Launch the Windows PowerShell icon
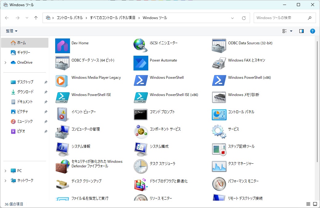The height and width of the screenshot is (208, 320). coord(141,80)
